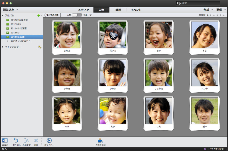228x151 pixels.
Task: Click the search magnifier icon
Action: click(178, 3)
